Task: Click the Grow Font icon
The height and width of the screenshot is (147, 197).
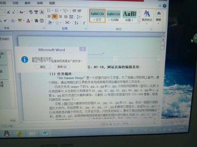Action: pos(8,12)
